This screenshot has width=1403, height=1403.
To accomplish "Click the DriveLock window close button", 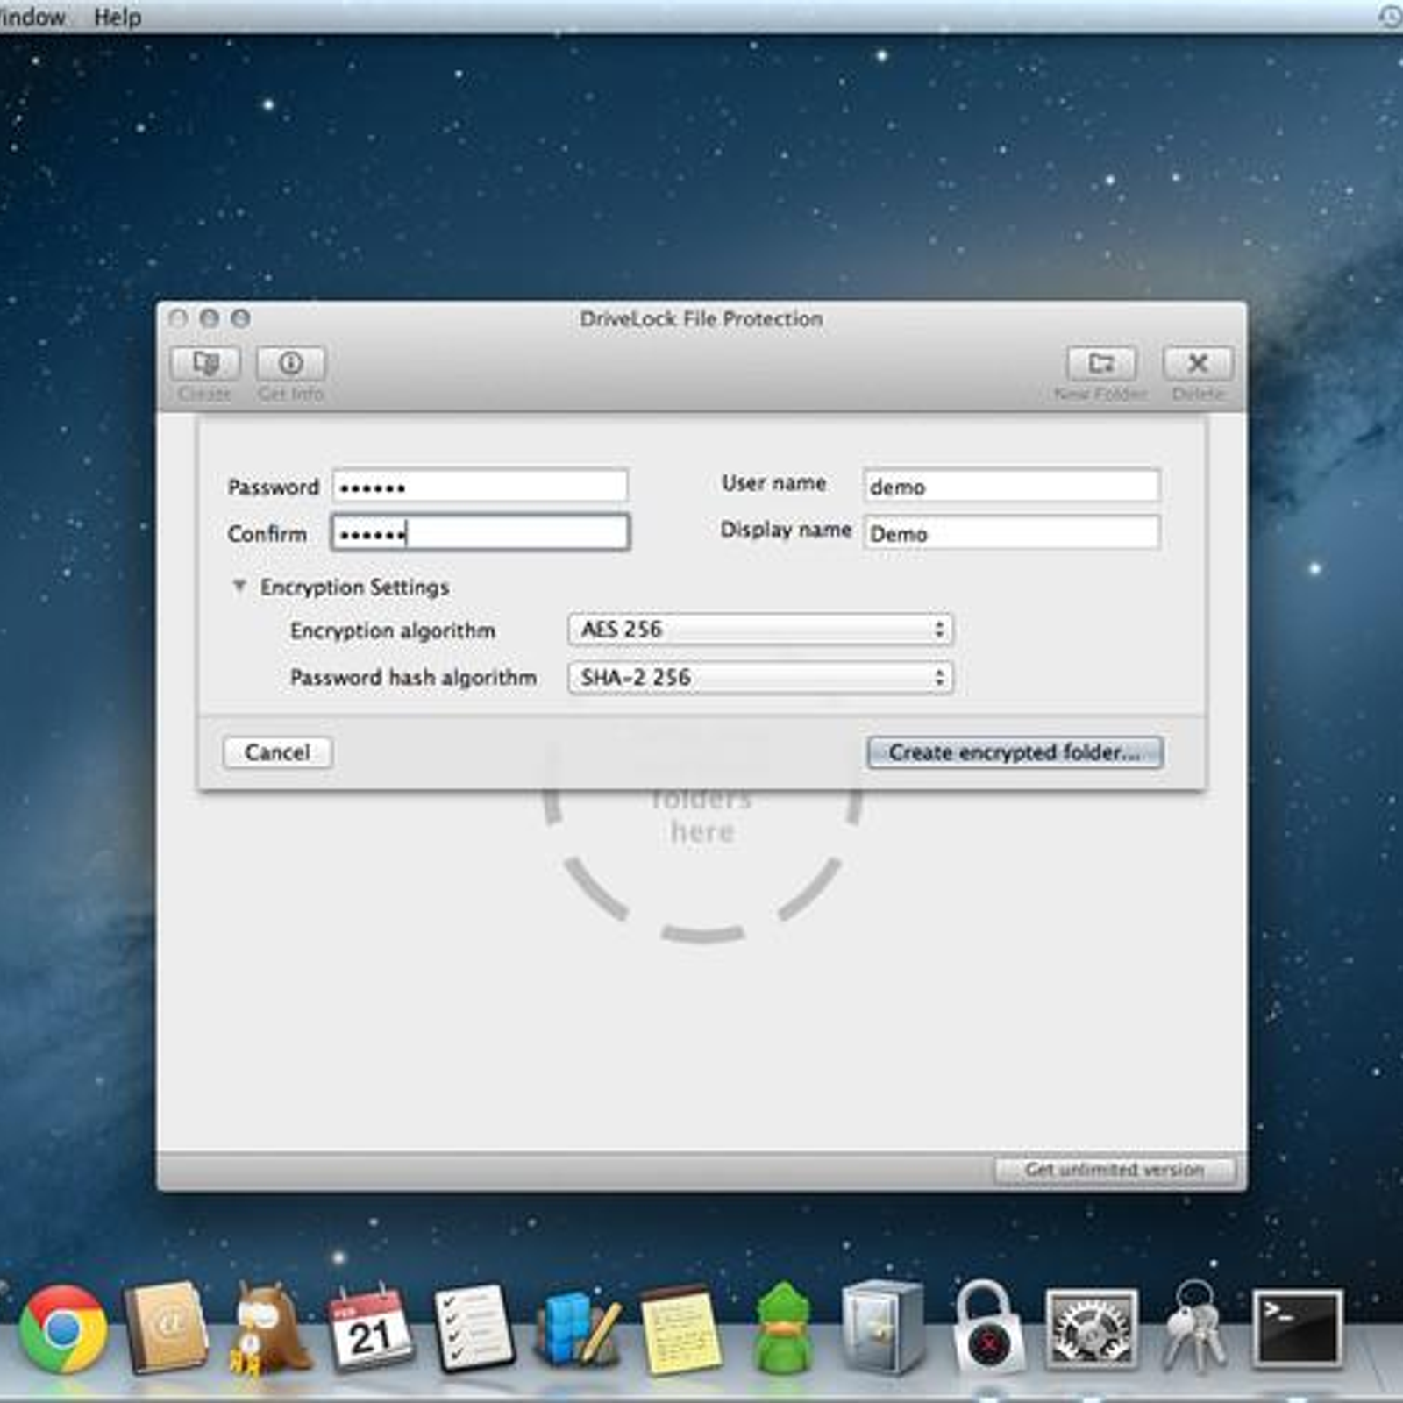I will (x=178, y=318).
